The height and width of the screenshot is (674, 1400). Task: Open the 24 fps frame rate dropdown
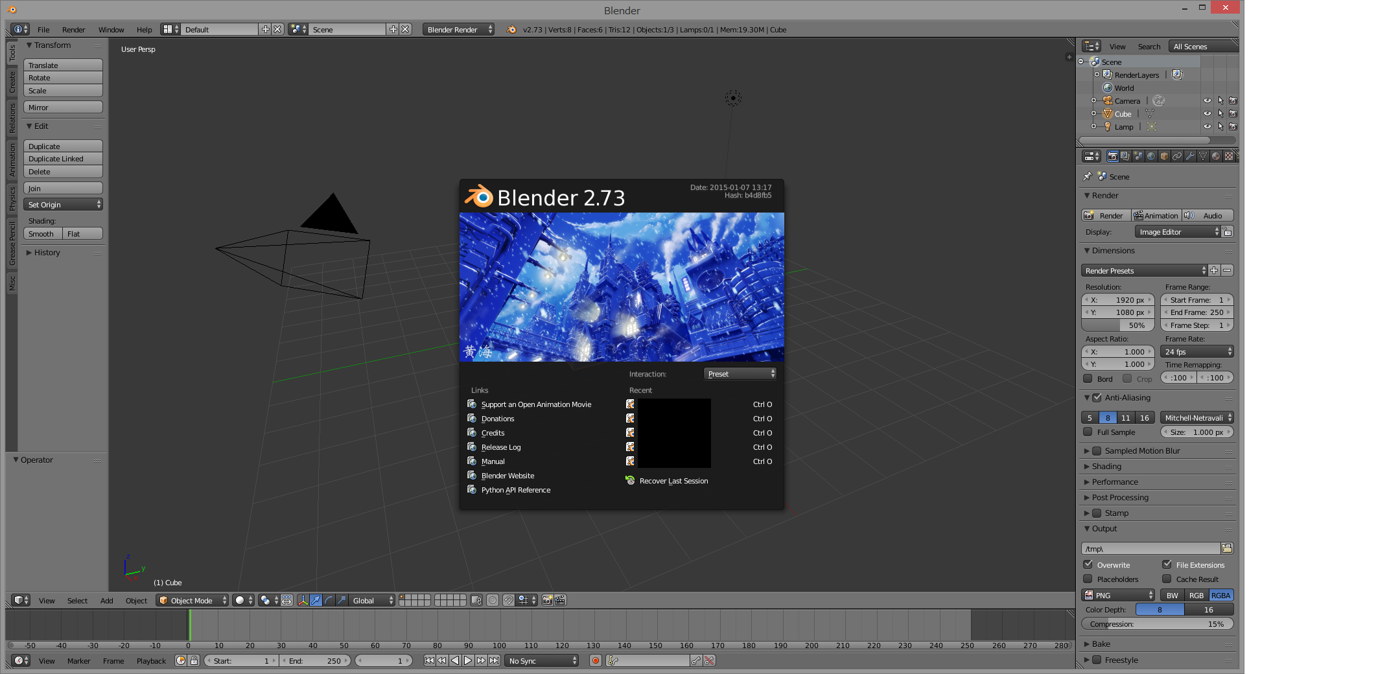[x=1197, y=351]
